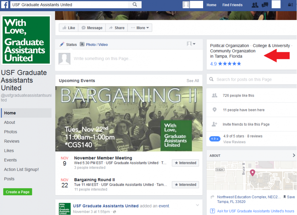Click View Reviews link
This screenshot has height=215, width=297.
point(234,142)
